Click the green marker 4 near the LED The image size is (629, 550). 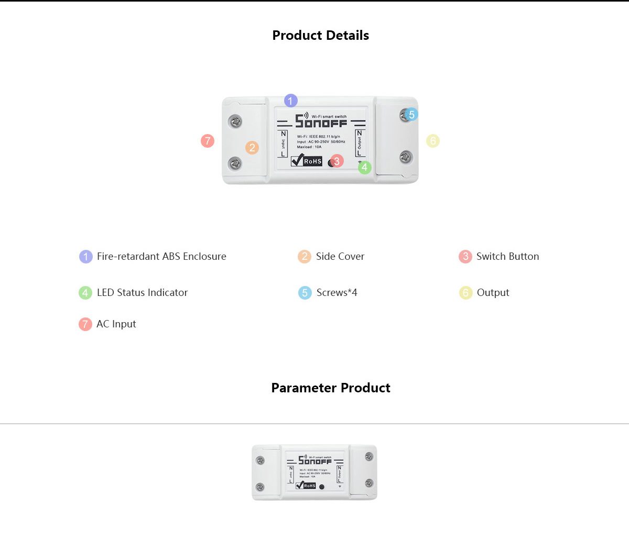[365, 168]
